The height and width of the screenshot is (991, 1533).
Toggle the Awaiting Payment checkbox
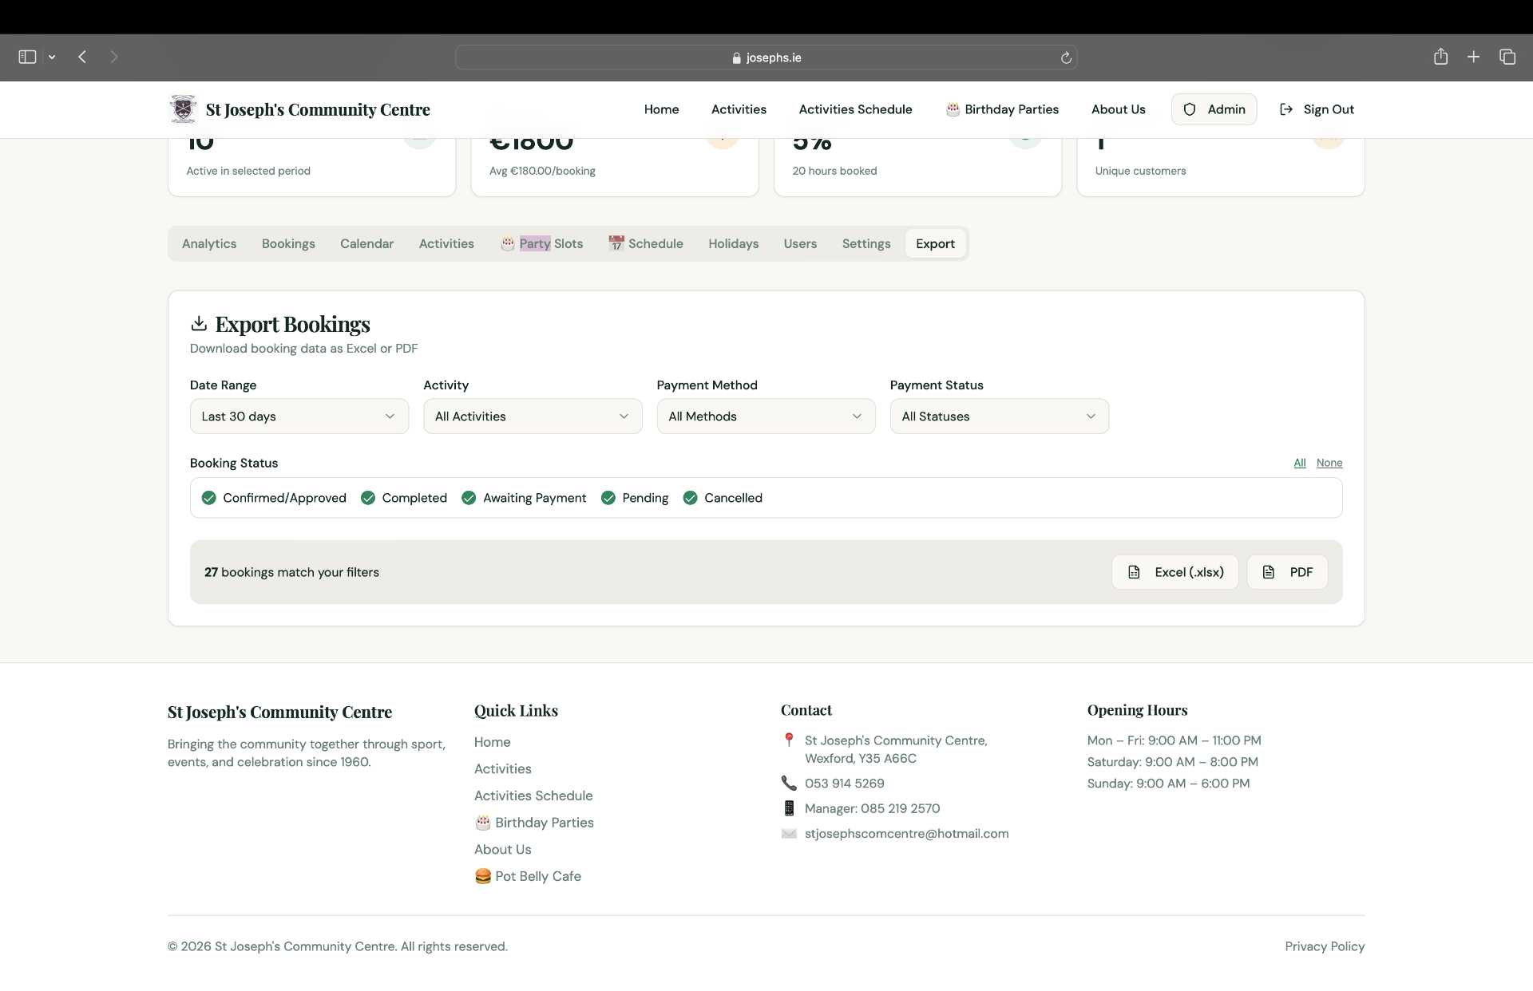coord(469,498)
